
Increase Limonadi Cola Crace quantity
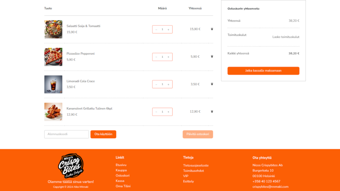(x=168, y=85)
